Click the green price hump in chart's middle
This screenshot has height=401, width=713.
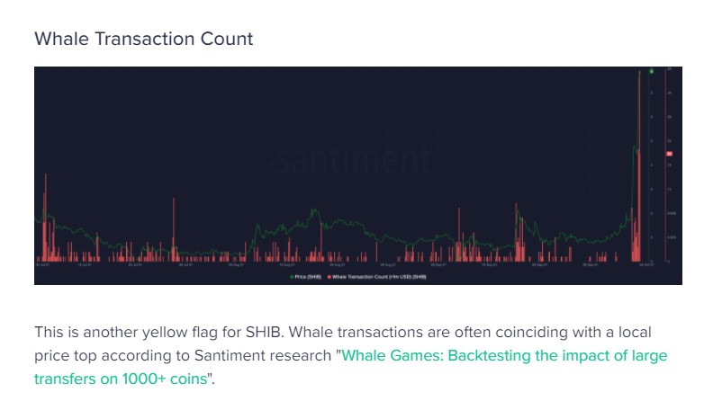coord(312,216)
